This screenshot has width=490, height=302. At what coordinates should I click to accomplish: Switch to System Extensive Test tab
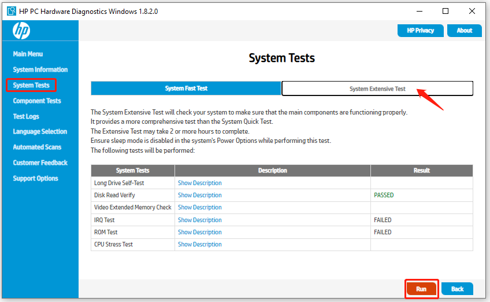377,89
